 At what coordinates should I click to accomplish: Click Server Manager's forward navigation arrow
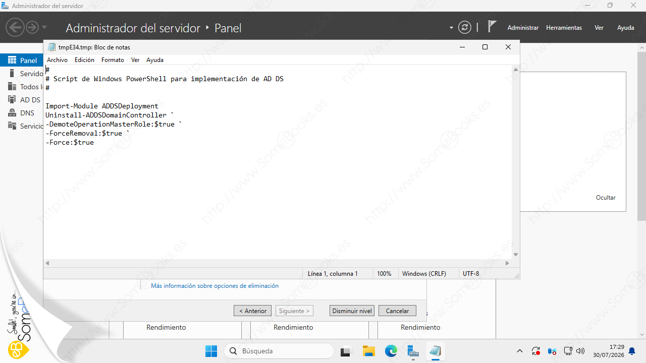32,27
